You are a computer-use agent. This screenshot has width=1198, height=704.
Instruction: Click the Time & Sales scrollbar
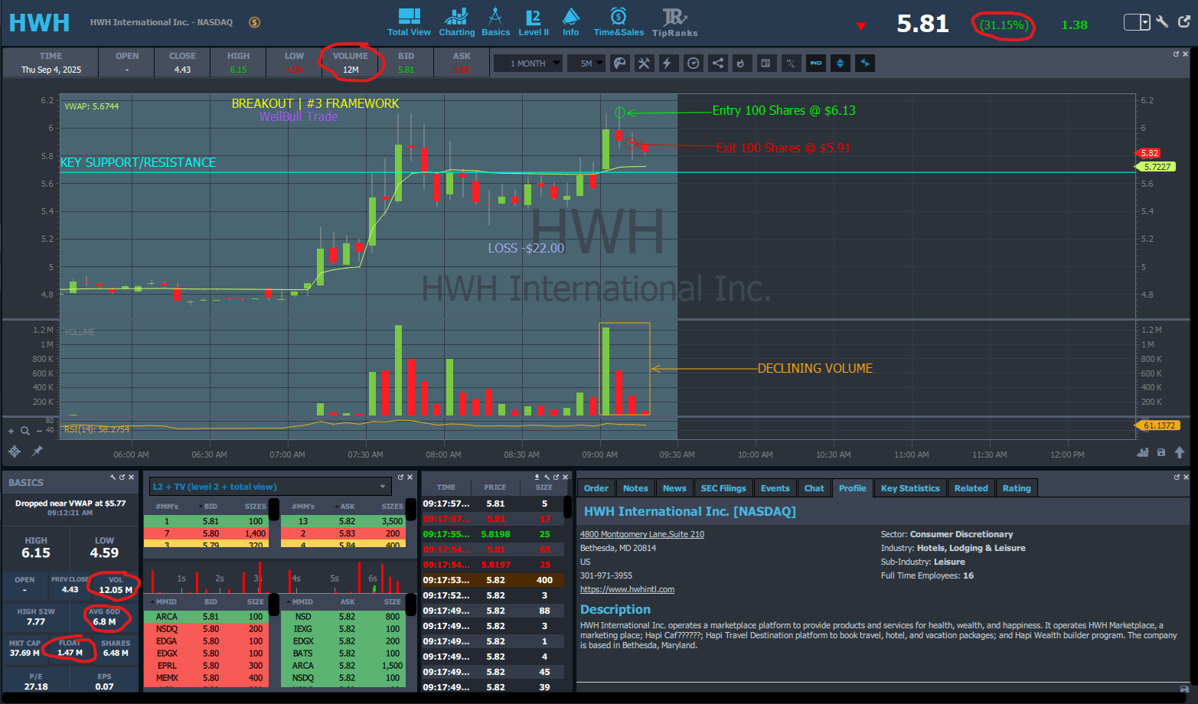coord(568,507)
